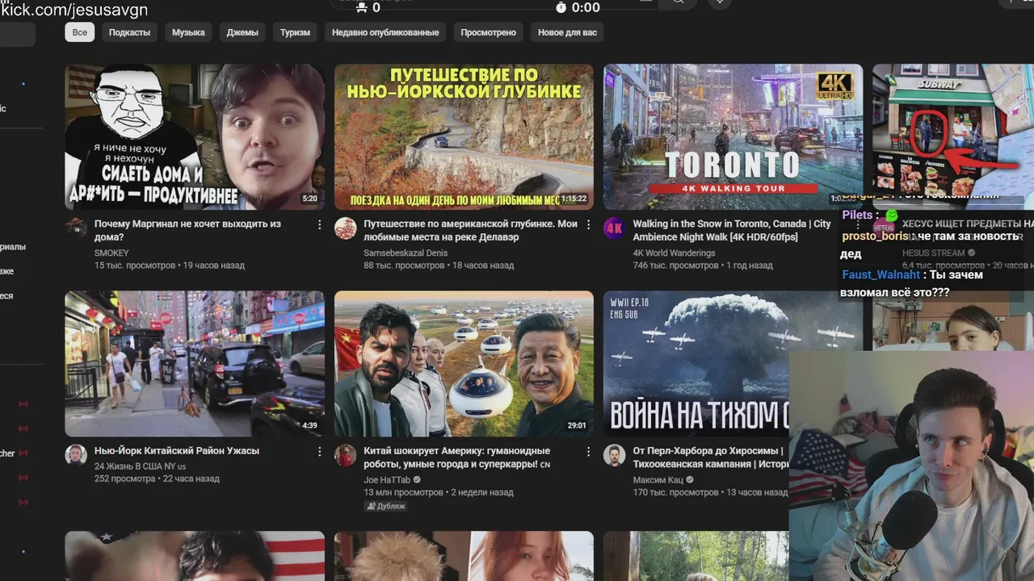This screenshot has width=1034, height=581.
Task: Click chat username prosto_boris
Action: pyautogui.click(x=876, y=236)
